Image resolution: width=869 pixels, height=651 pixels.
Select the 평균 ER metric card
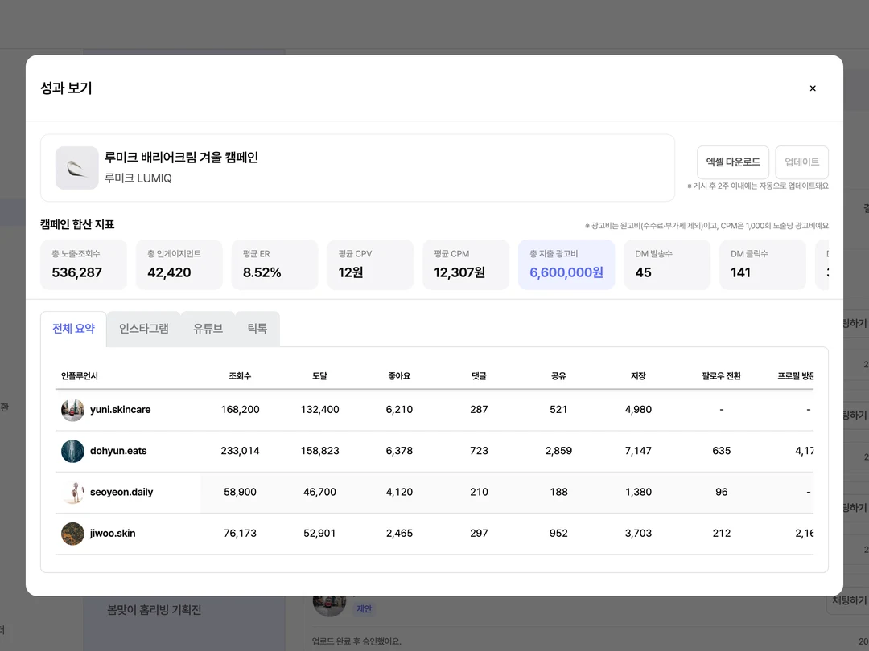click(275, 264)
